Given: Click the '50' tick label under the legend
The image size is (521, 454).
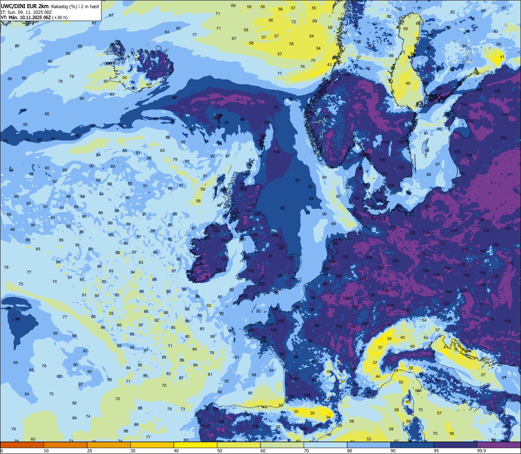Looking at the screenshot, I should click(x=219, y=451).
